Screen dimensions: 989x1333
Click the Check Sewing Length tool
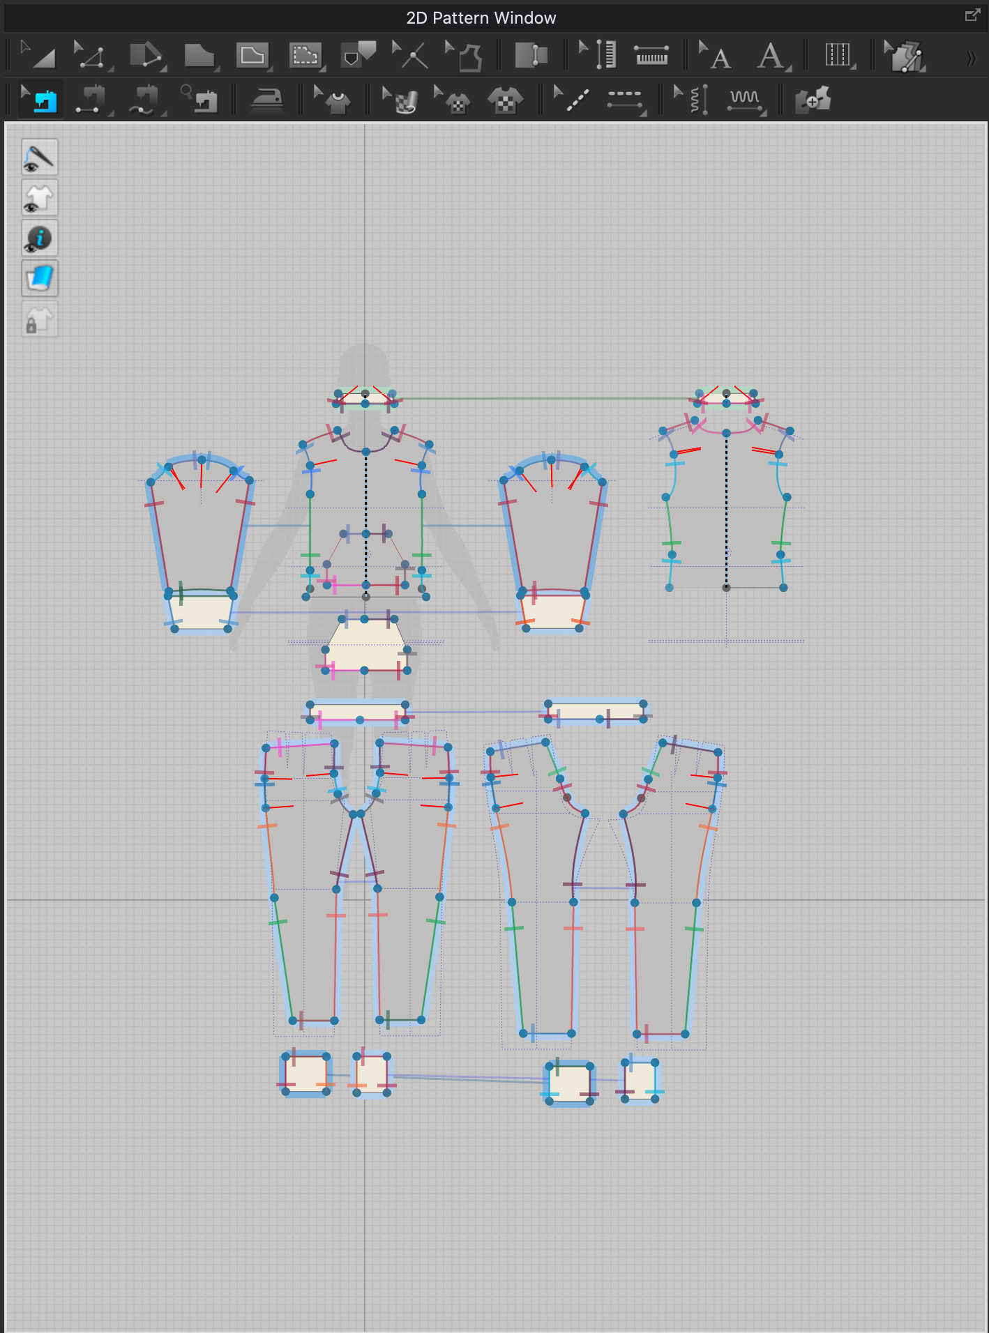[x=199, y=100]
